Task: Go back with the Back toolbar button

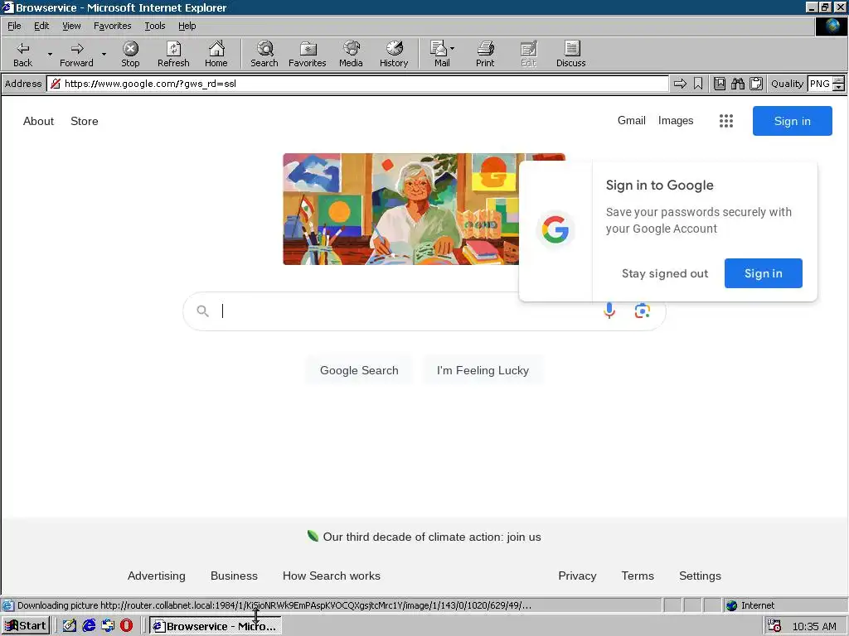Action: pos(22,54)
